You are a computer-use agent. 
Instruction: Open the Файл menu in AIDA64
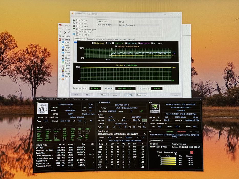point(61,29)
